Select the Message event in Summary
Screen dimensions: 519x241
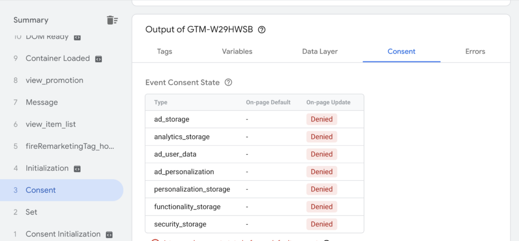tap(42, 102)
